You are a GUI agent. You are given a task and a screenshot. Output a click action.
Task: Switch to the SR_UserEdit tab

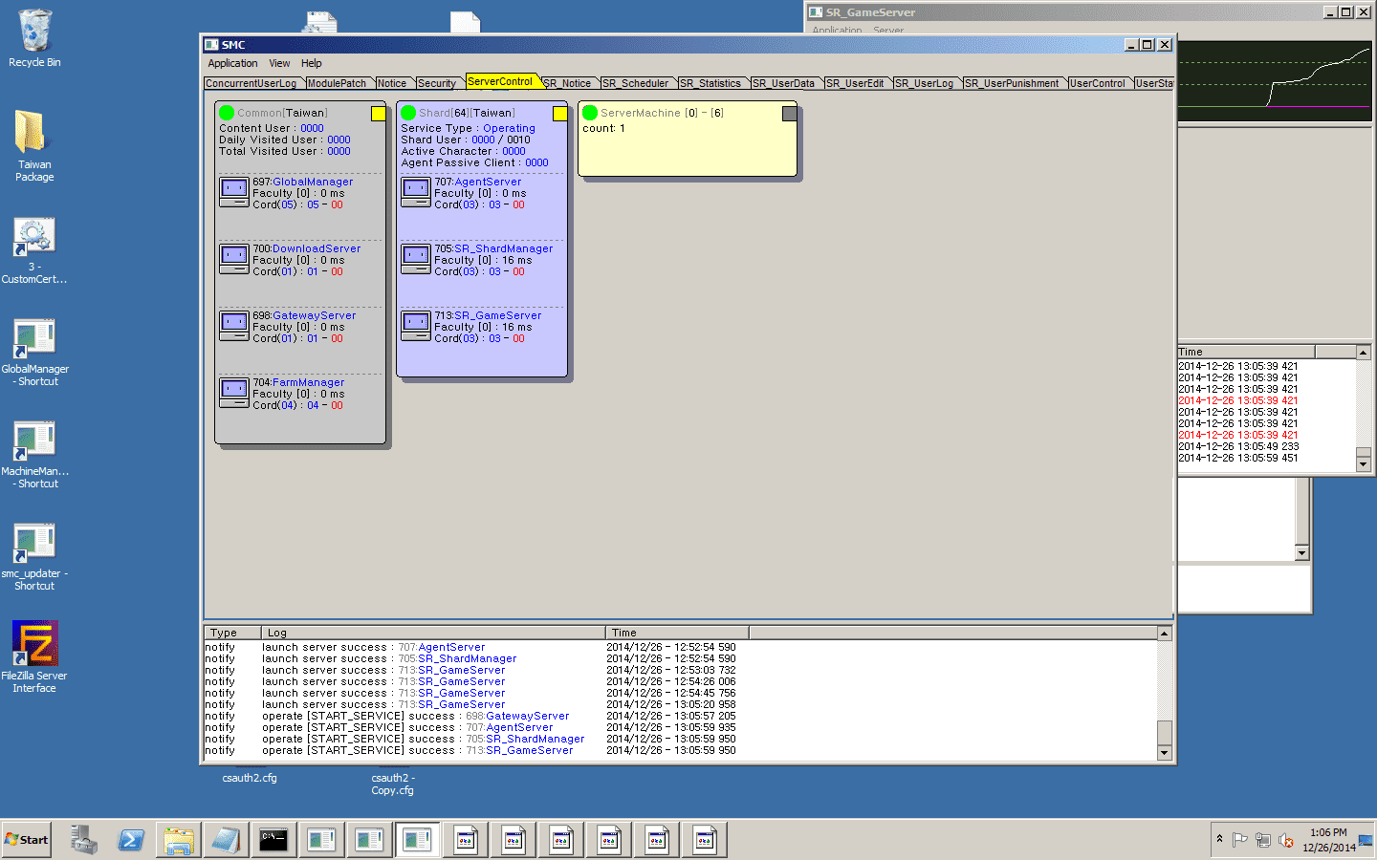click(856, 83)
